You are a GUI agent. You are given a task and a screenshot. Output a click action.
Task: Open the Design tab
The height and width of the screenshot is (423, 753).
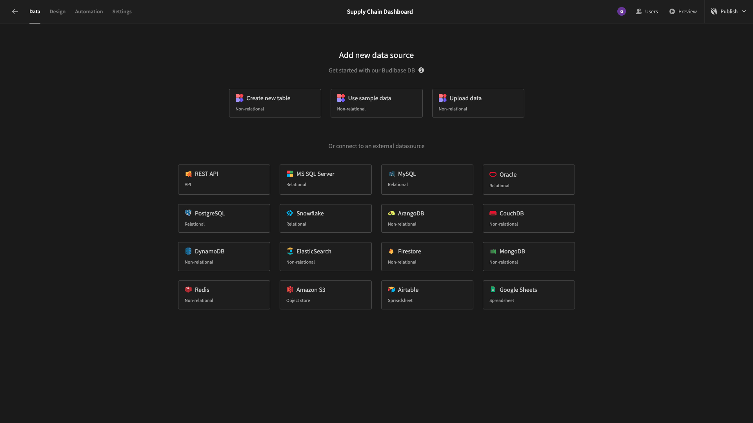(x=57, y=11)
